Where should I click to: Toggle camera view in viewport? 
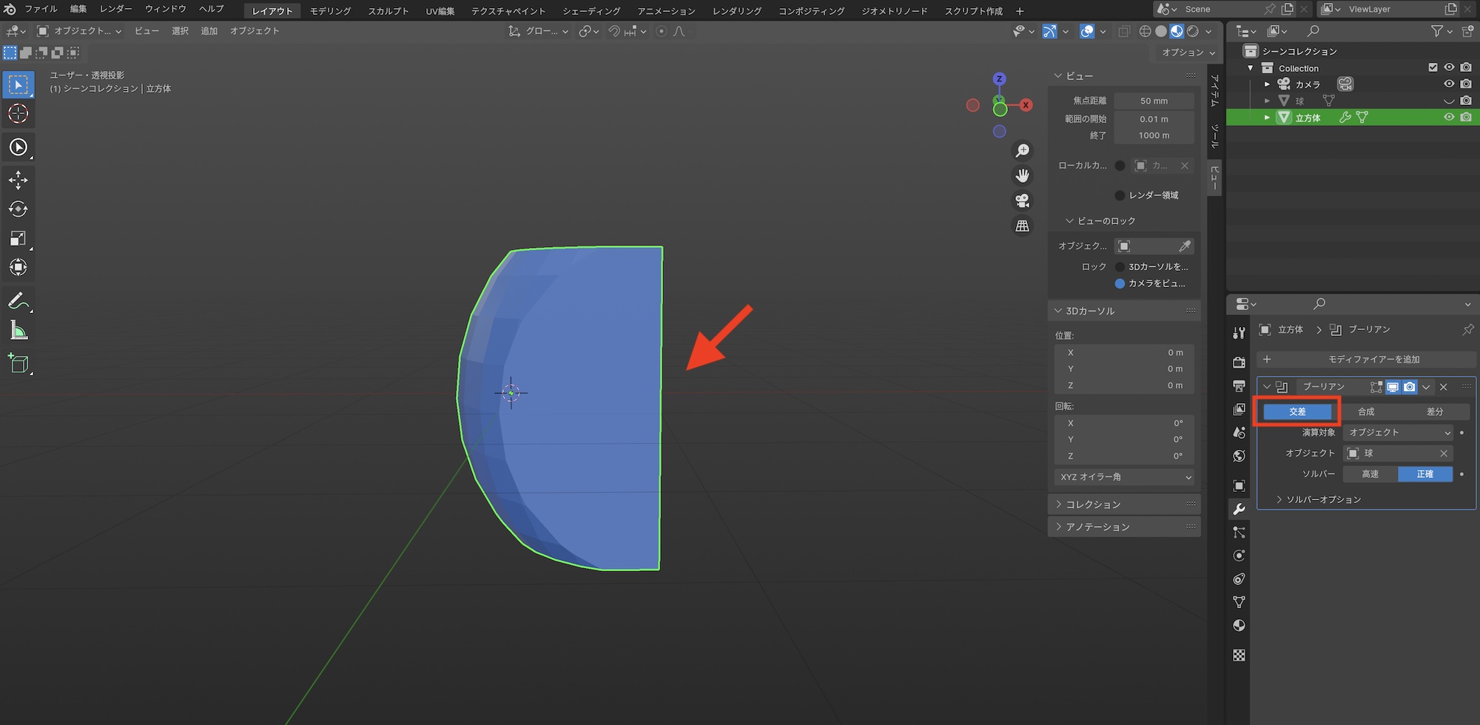tap(1022, 200)
